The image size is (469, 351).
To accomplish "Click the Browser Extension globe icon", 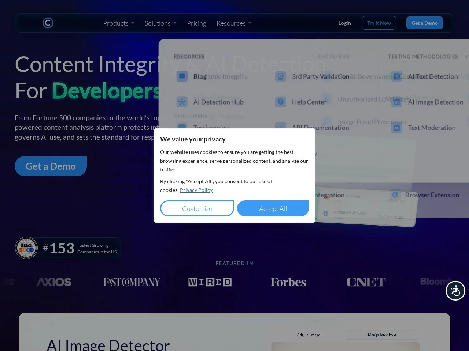I will 395,195.
